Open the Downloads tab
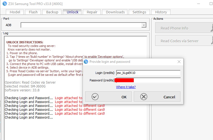 (115, 12)
